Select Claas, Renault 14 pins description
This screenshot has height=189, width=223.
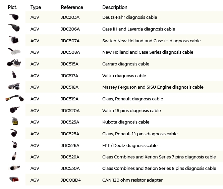(x=140, y=134)
